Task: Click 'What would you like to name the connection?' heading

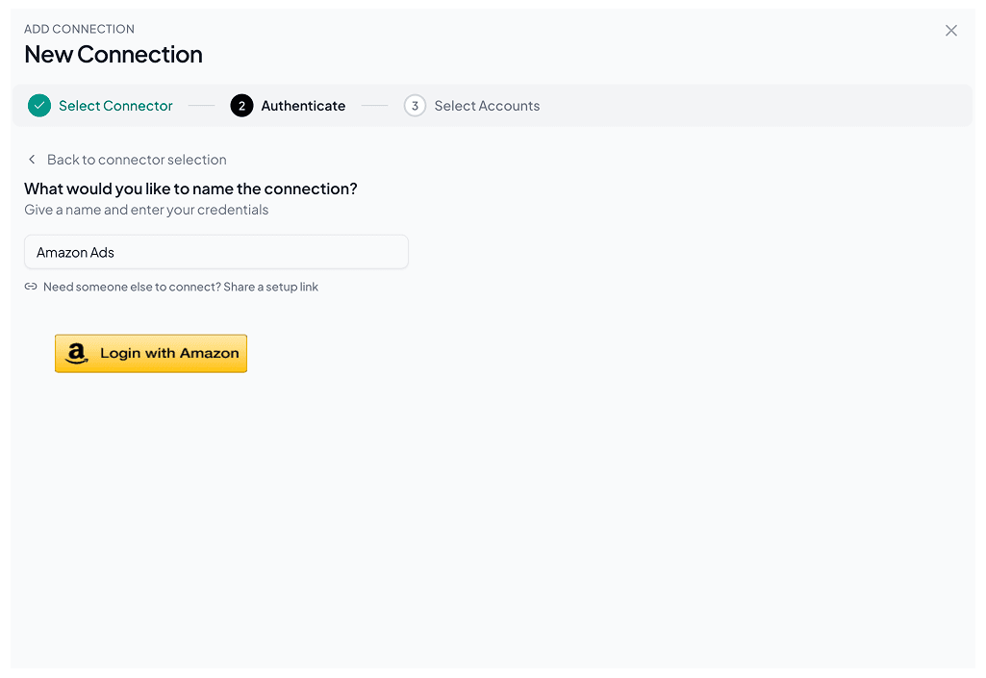Action: click(x=190, y=188)
